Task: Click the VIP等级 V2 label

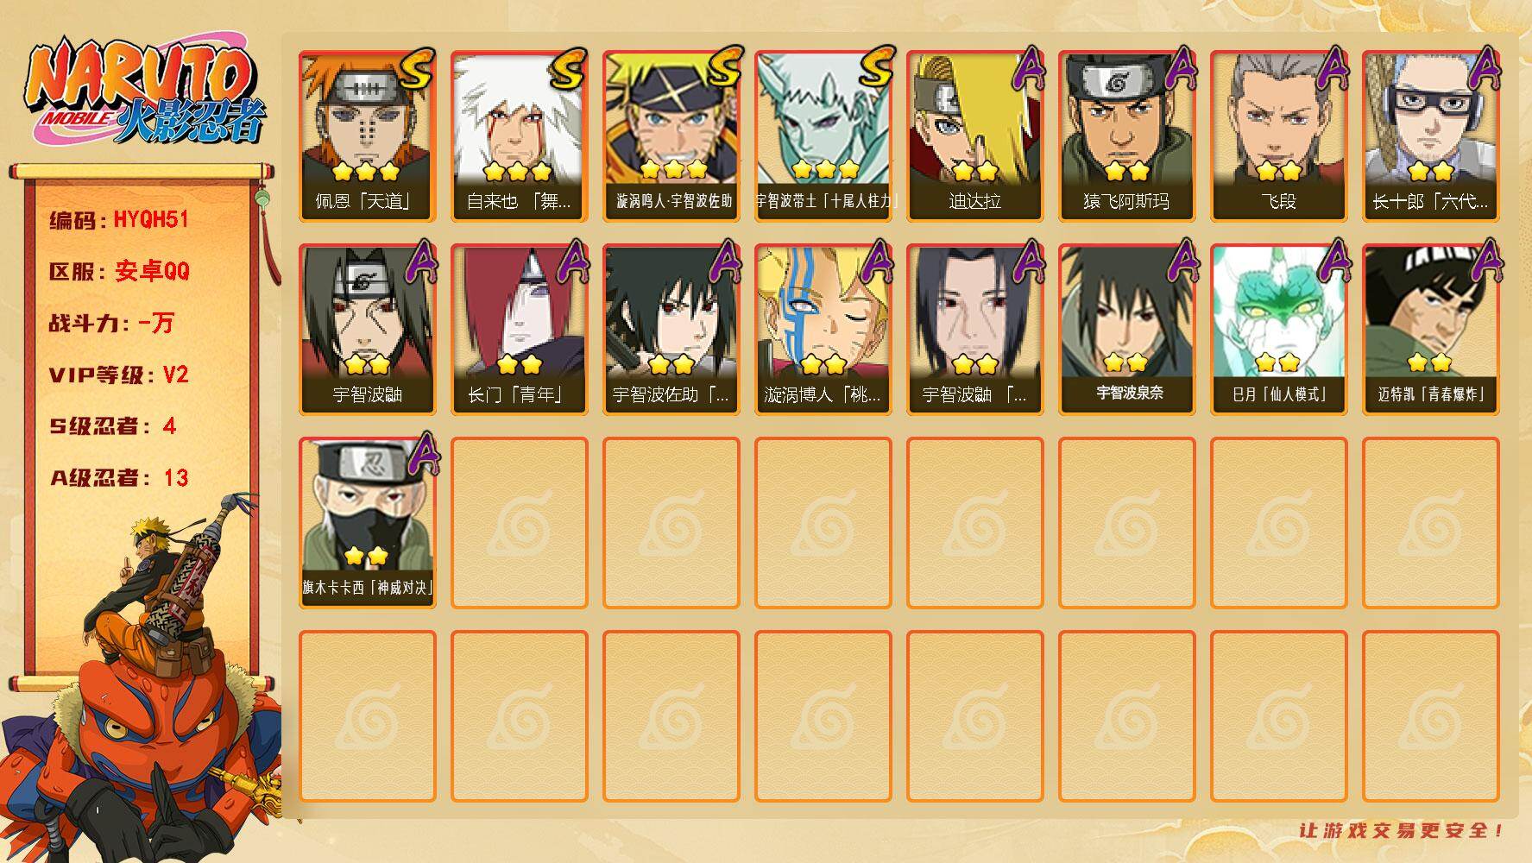Action: click(x=119, y=375)
